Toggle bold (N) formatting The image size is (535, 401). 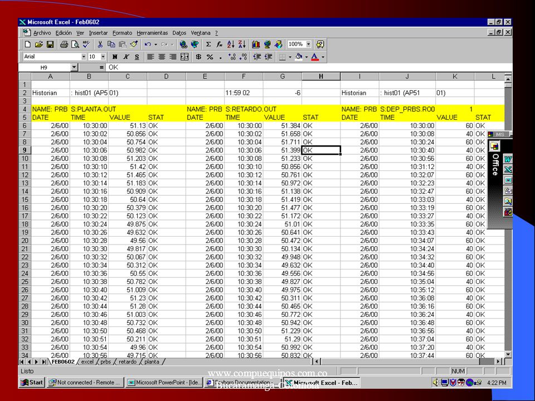pos(115,57)
